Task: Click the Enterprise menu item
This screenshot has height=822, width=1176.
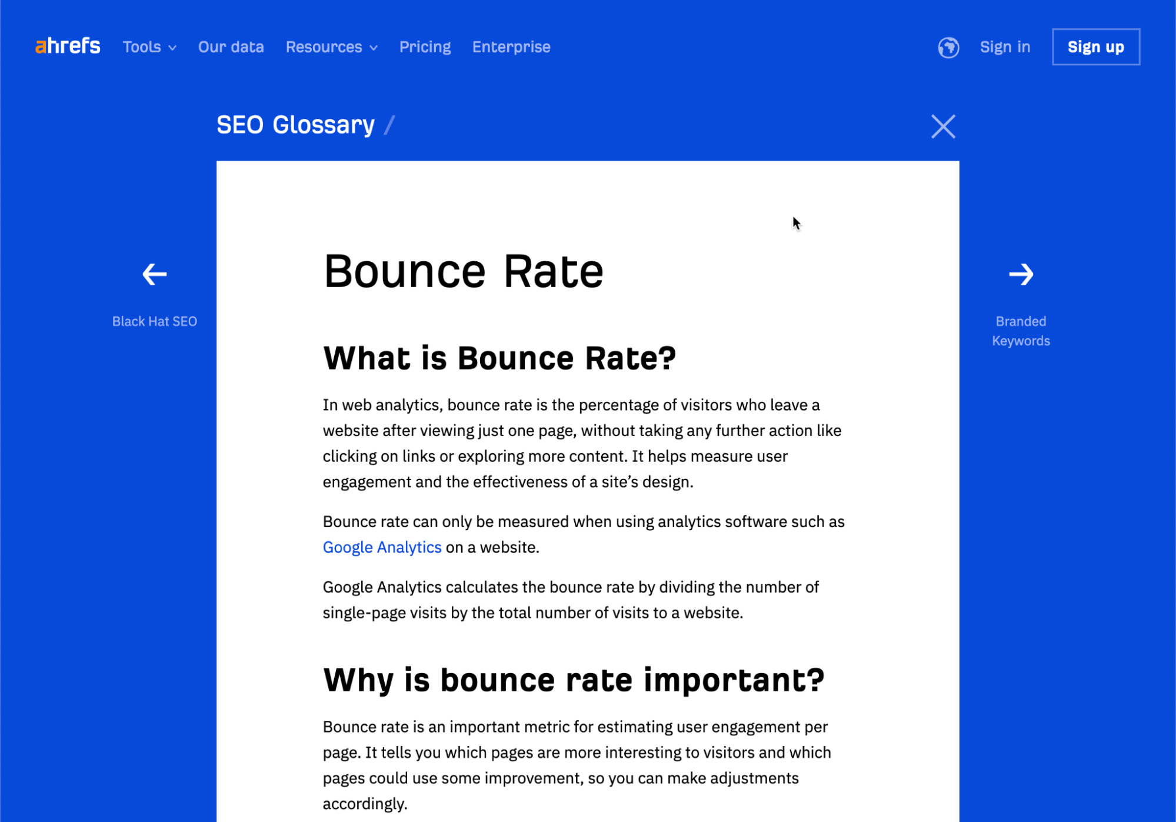Action: pos(512,46)
